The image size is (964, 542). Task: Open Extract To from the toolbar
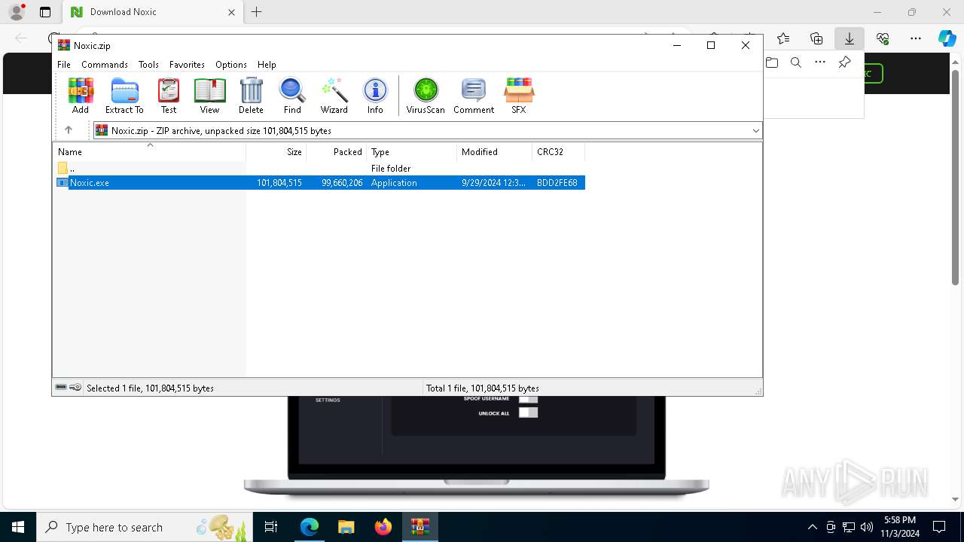[124, 96]
